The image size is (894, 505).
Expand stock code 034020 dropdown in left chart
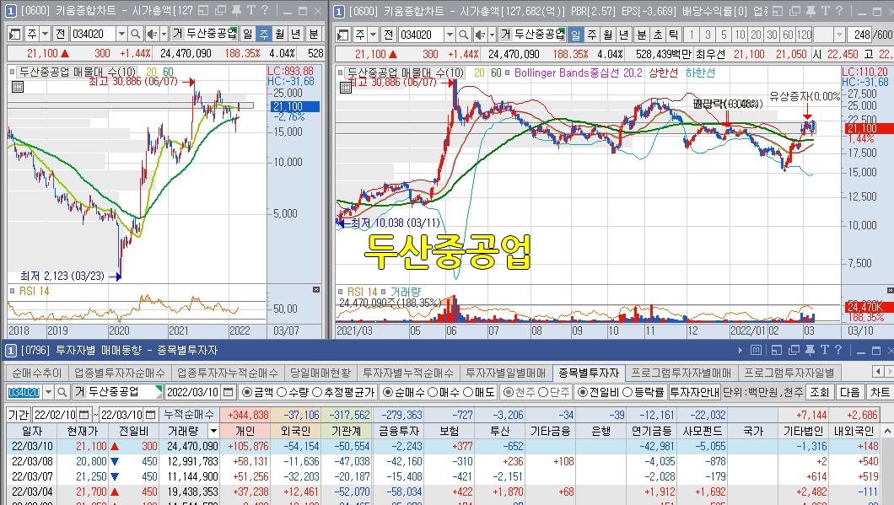click(121, 35)
